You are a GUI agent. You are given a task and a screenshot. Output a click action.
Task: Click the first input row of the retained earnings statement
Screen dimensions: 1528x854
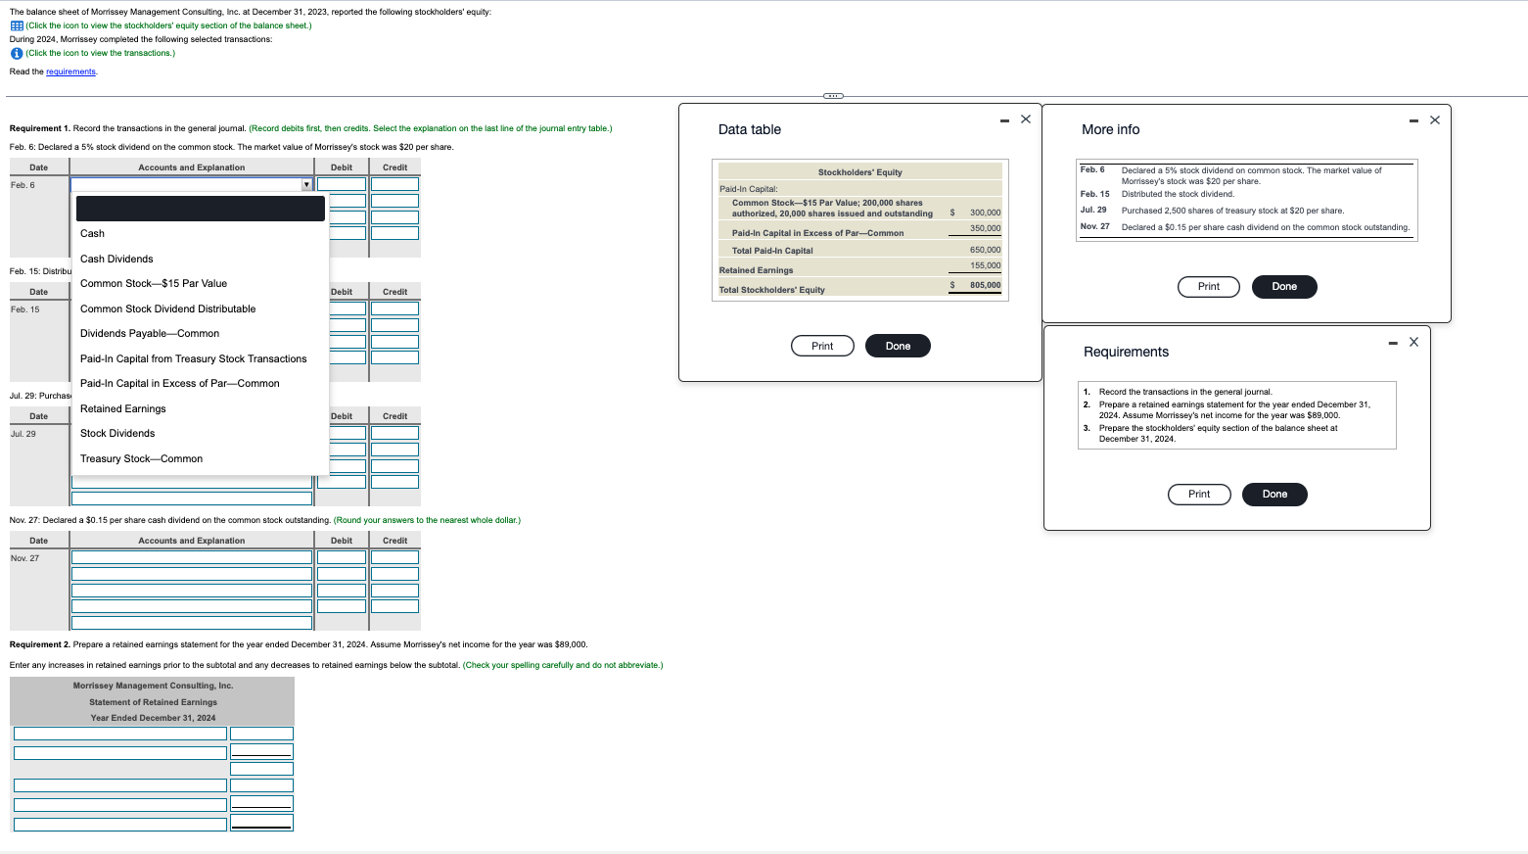click(119, 733)
